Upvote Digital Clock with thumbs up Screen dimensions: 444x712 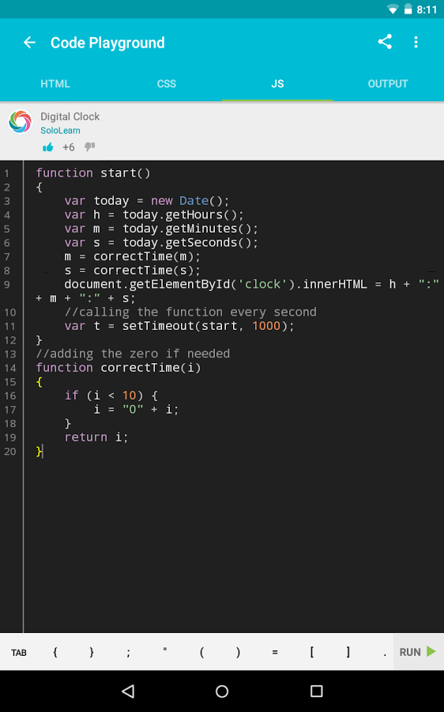(47, 147)
